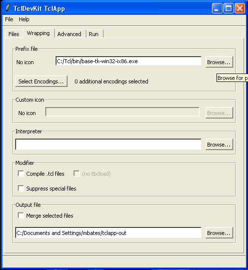Image resolution: width=248 pixels, height=270 pixels.
Task: Select the Wrapping tab
Action: point(38,33)
